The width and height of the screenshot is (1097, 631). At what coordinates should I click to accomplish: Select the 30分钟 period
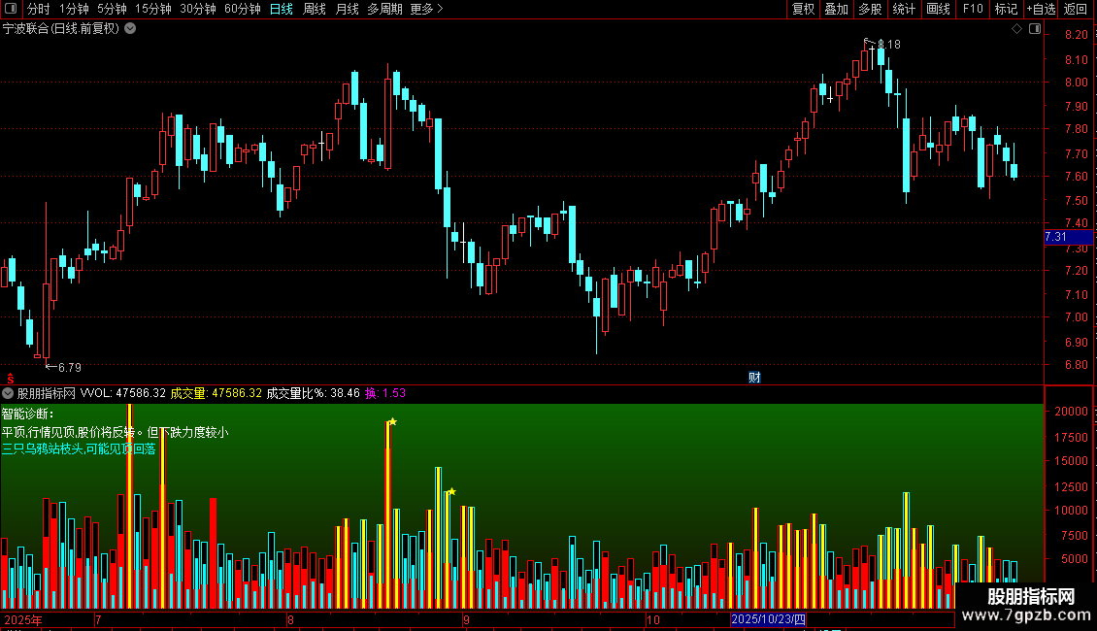point(198,9)
